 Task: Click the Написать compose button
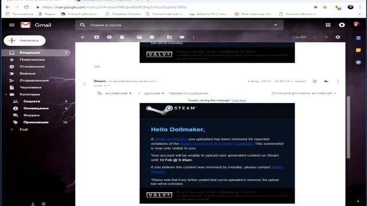pyautogui.click(x=25, y=41)
